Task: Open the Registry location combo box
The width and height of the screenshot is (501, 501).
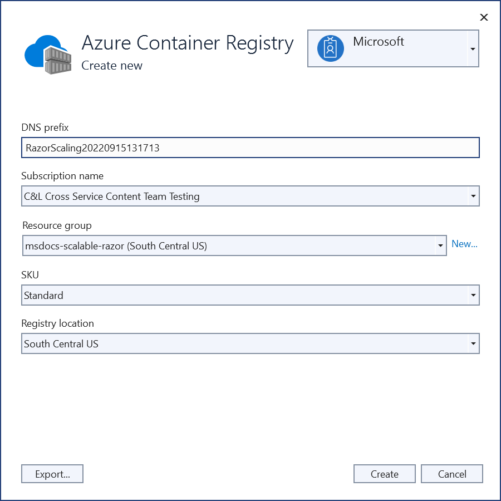Action: click(244, 344)
